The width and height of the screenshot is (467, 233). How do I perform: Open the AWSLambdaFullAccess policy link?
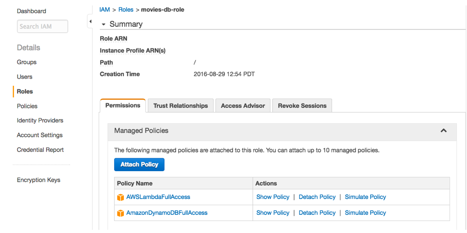(158, 197)
